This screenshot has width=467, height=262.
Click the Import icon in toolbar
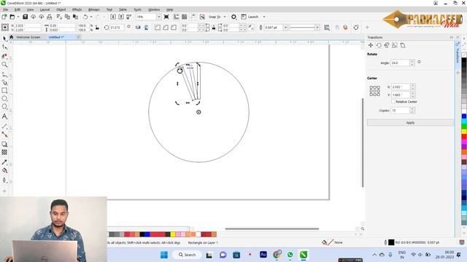(113, 17)
